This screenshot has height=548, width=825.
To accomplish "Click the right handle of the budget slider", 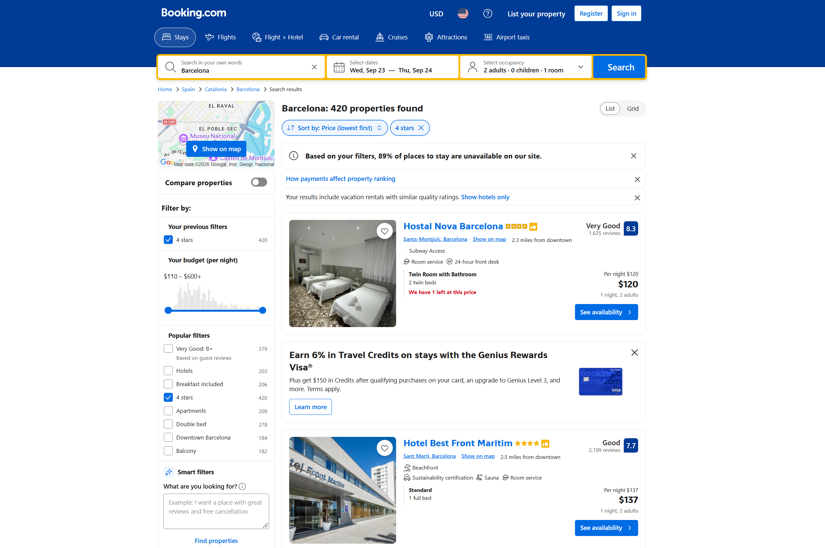I will (x=262, y=310).
